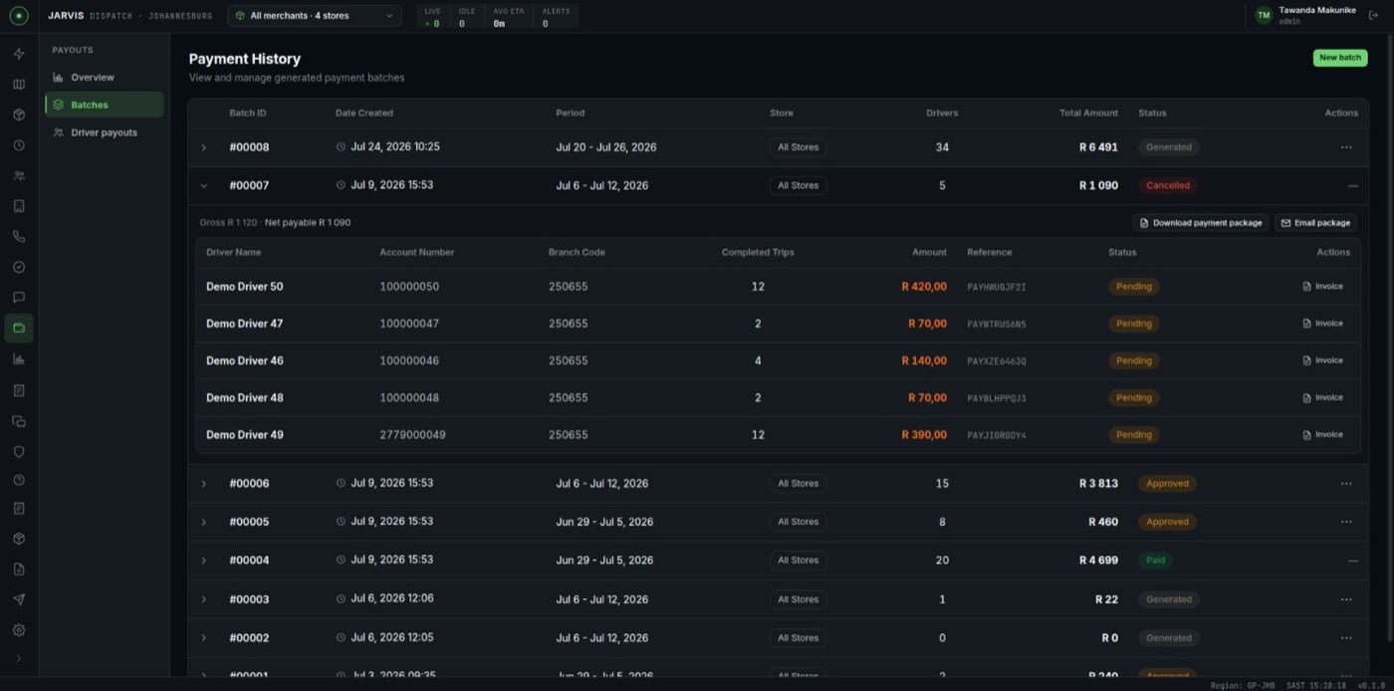Click the Email package button

(1314, 223)
